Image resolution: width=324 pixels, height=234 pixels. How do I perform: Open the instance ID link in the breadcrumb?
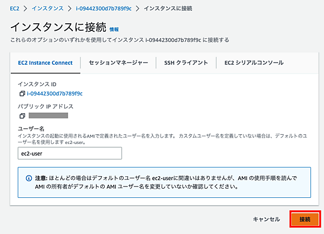[104, 9]
